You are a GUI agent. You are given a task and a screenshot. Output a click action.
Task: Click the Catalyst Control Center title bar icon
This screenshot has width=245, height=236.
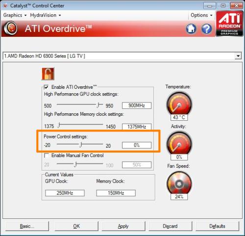(5, 6)
